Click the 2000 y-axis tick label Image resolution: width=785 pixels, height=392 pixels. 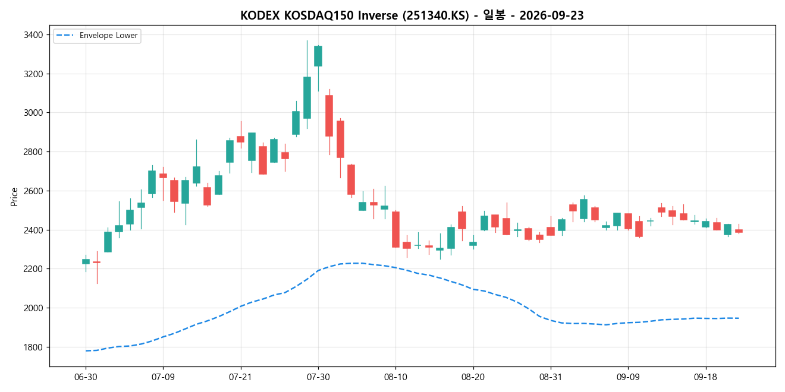click(x=33, y=308)
